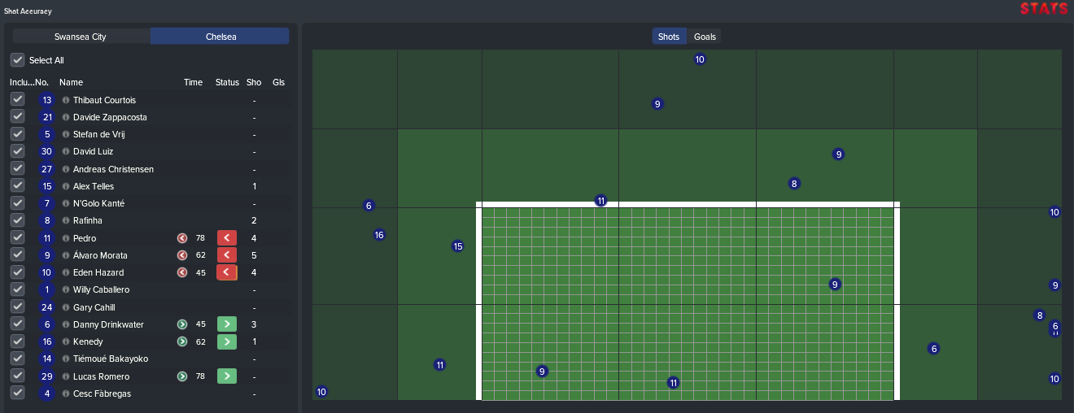
Task: Click Pedro's red substituted-off status icon
Action: pos(227,237)
